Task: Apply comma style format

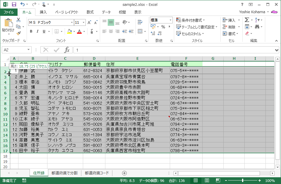Action: 169,27
